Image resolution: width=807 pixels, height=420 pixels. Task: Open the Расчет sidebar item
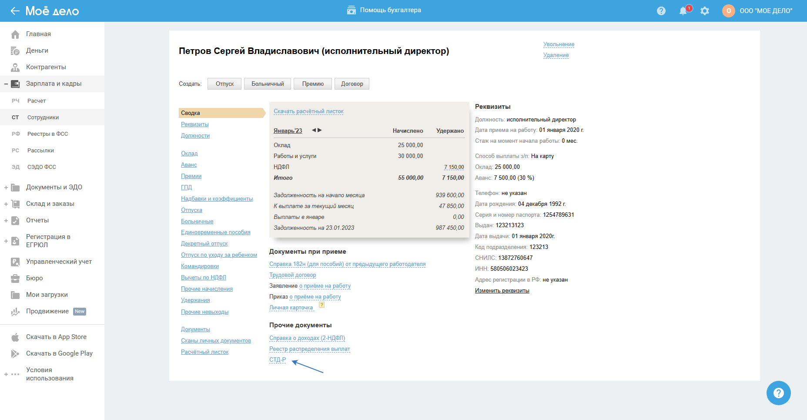click(x=37, y=101)
